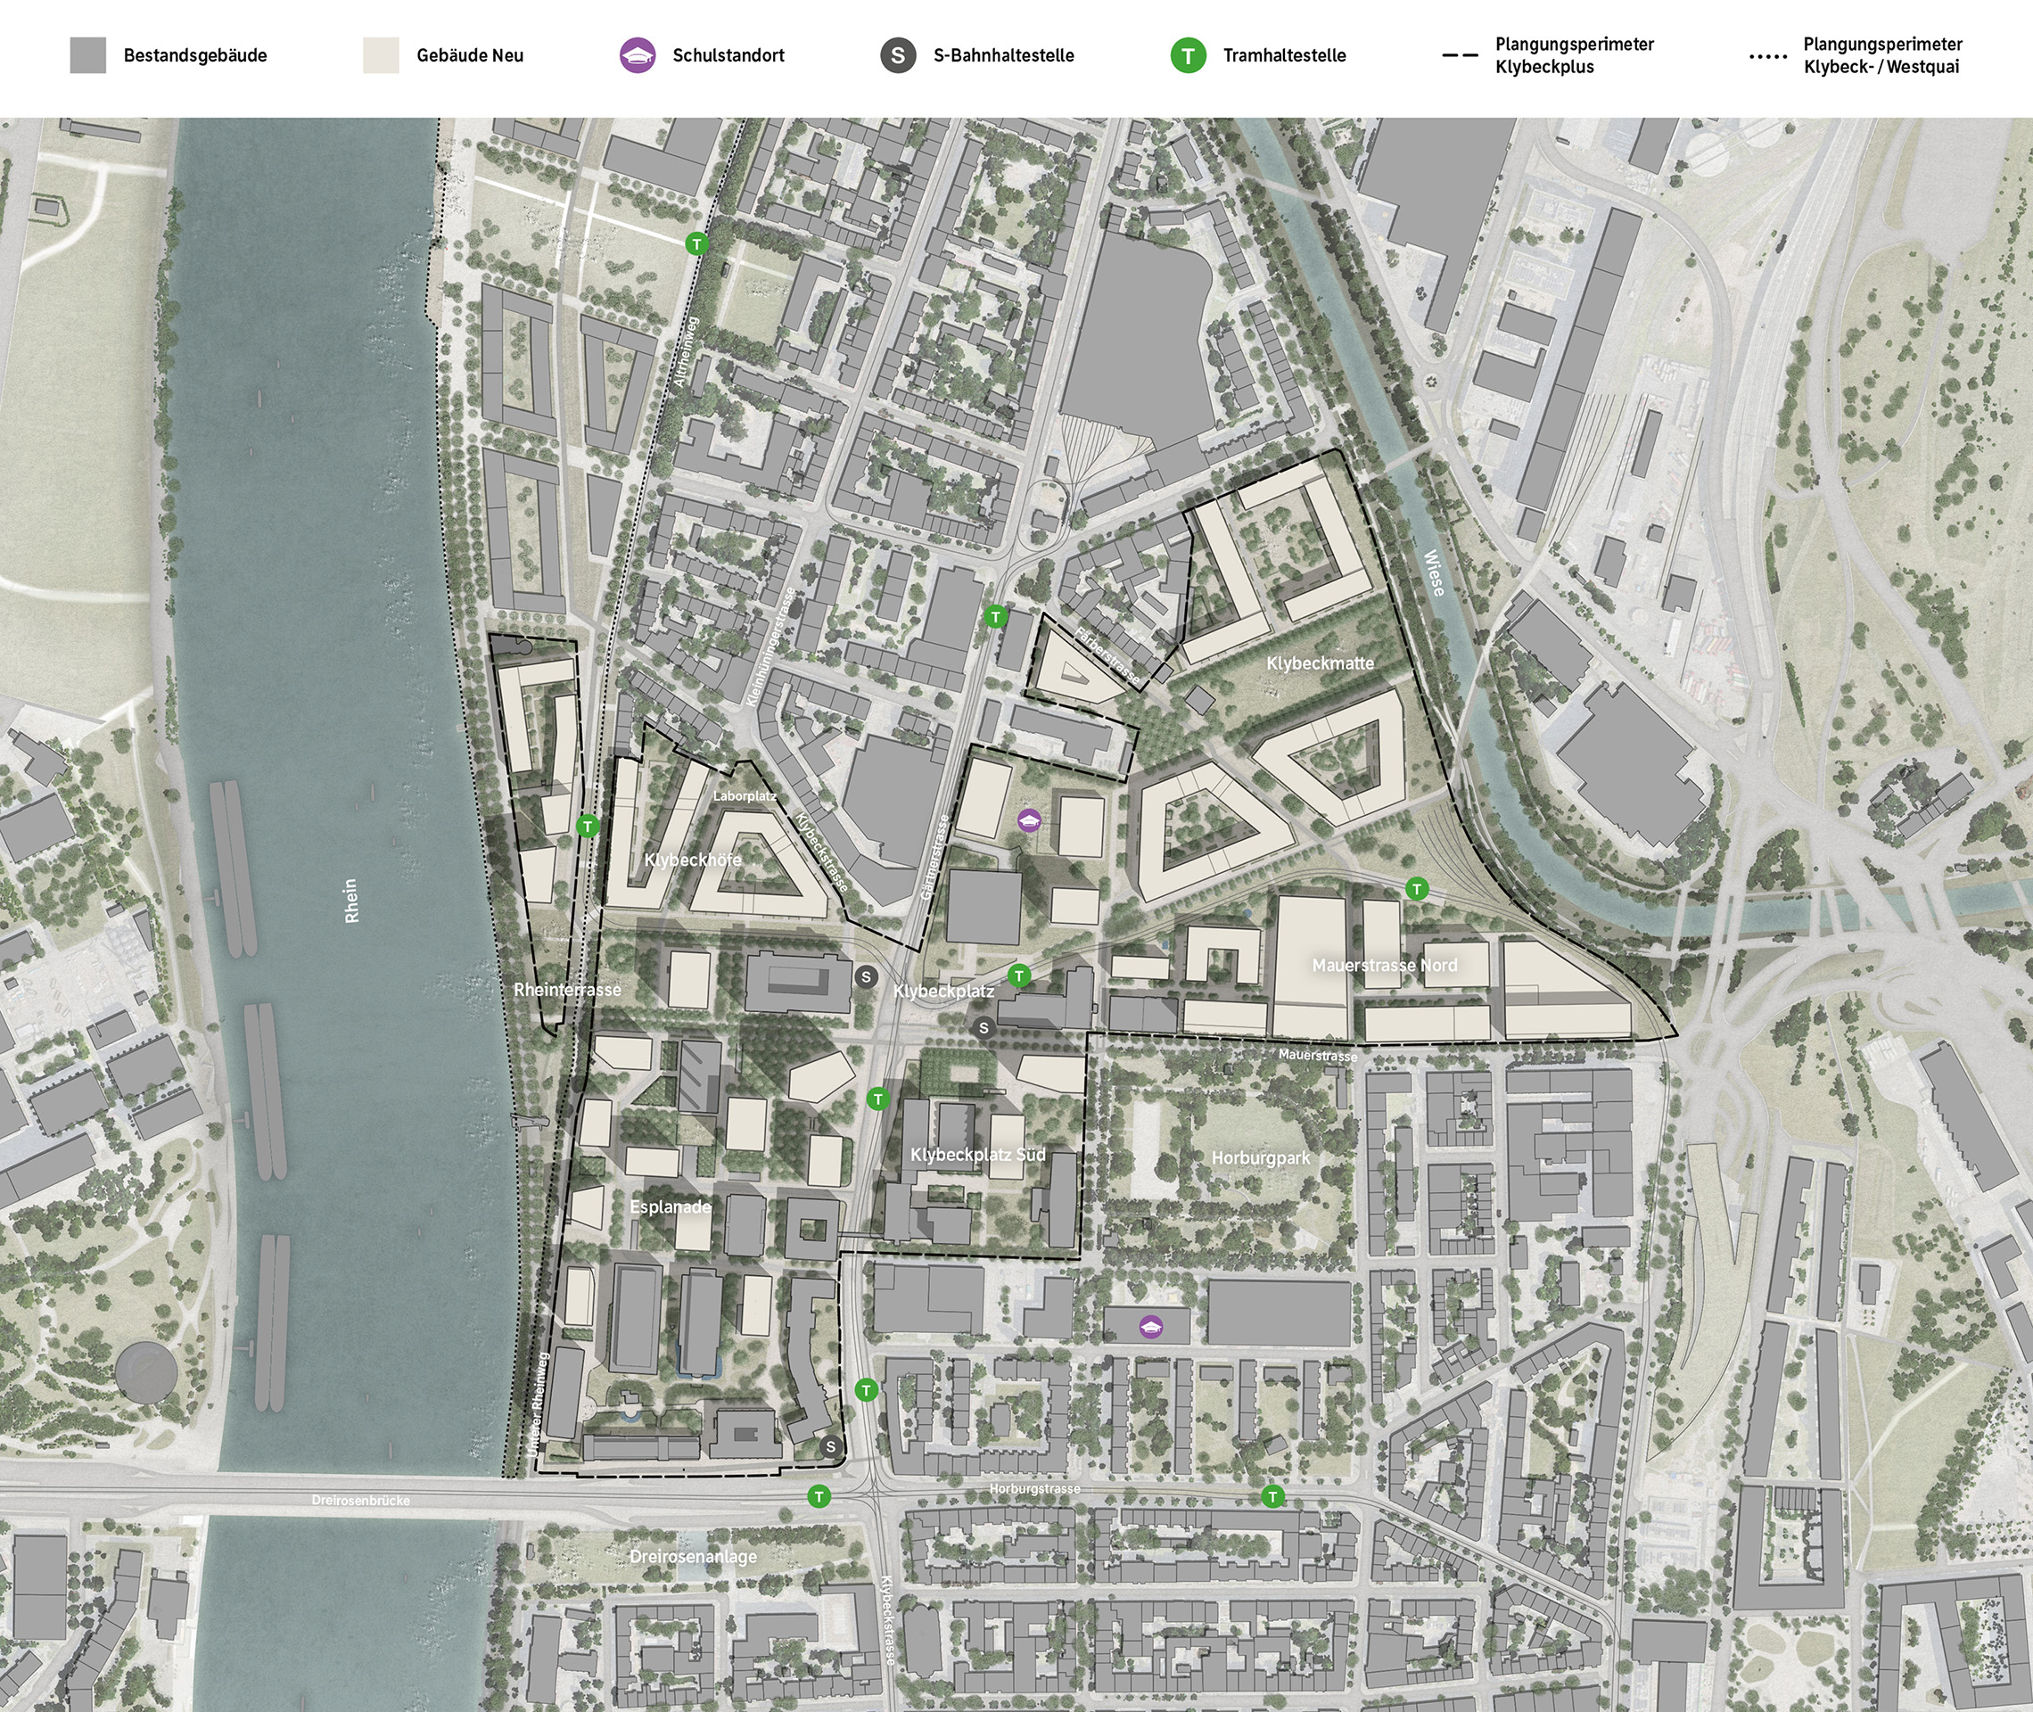
Task: Click the tram stop beside Dreirosenbrücke
Action: click(x=819, y=1495)
